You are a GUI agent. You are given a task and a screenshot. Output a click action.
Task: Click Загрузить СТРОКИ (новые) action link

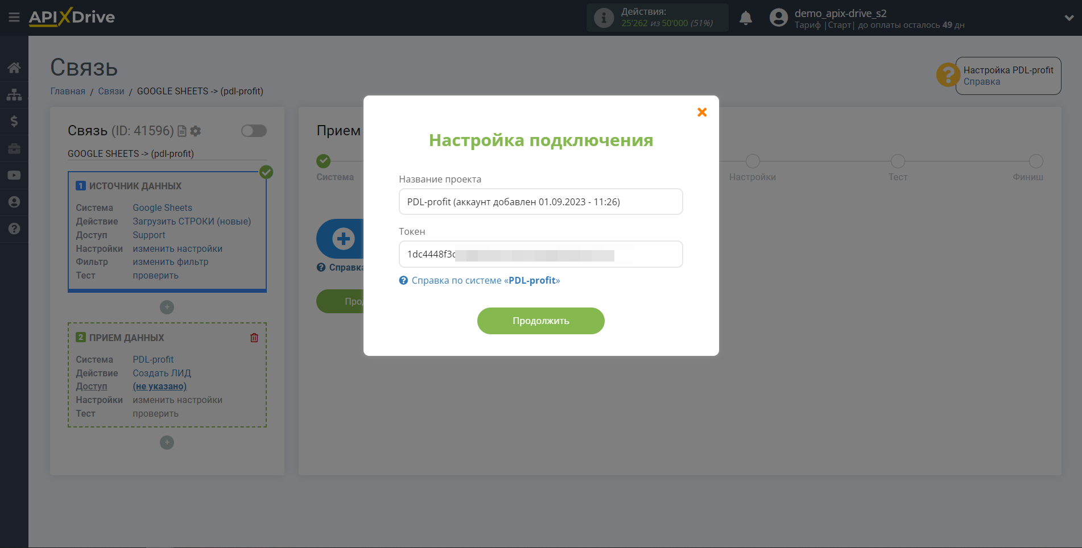coord(192,221)
